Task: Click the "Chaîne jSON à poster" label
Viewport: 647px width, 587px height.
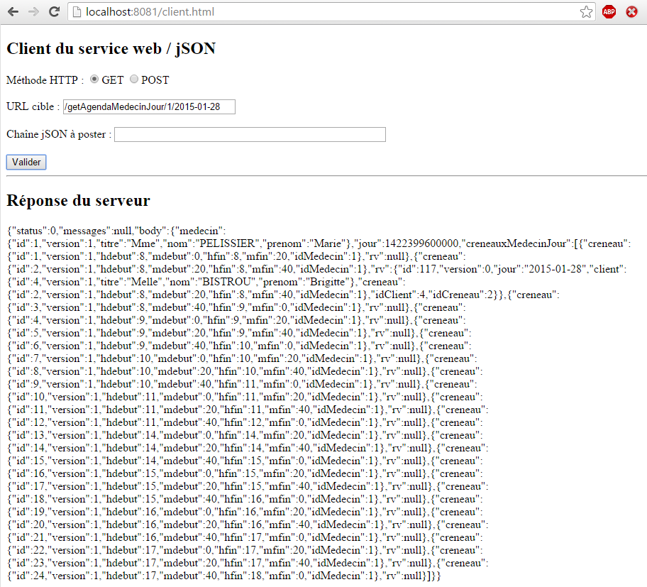Action: pyautogui.click(x=58, y=135)
